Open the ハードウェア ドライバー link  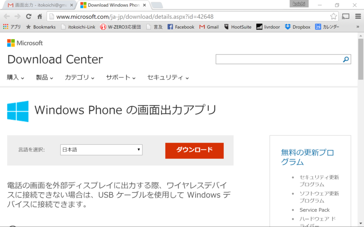coord(318,221)
